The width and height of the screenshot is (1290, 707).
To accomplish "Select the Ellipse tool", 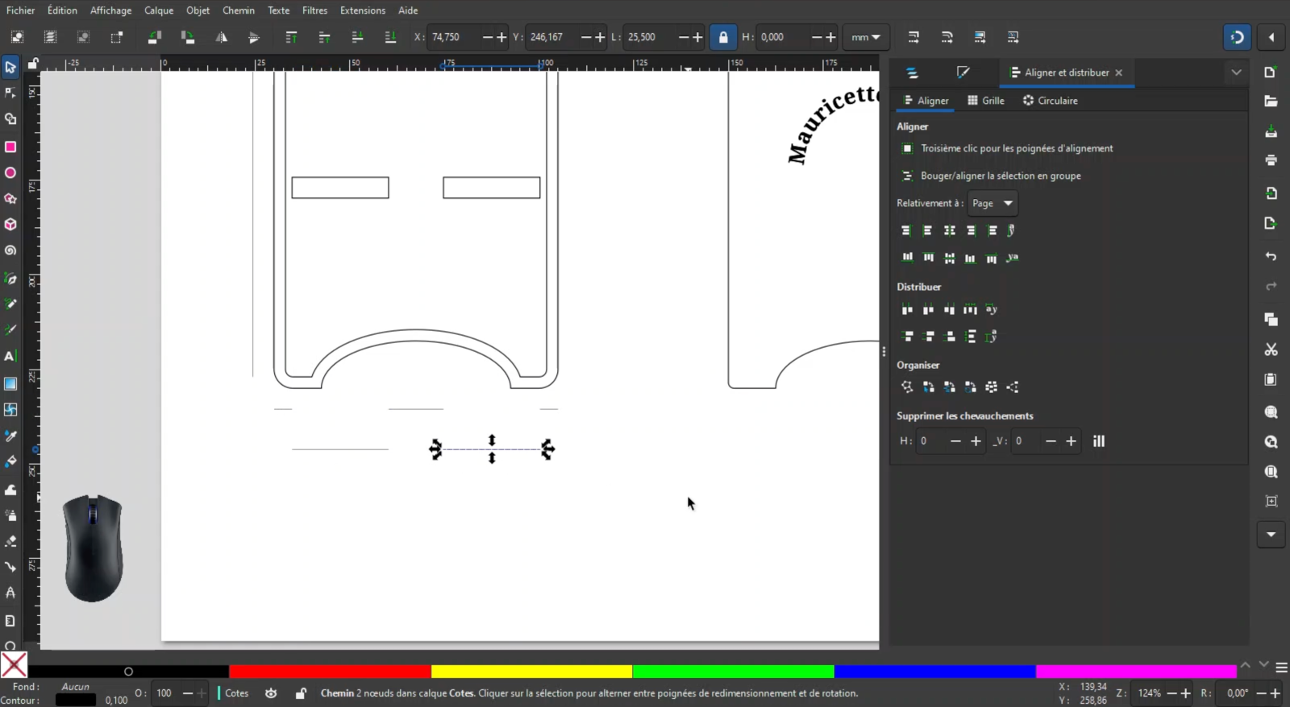I will tap(10, 173).
